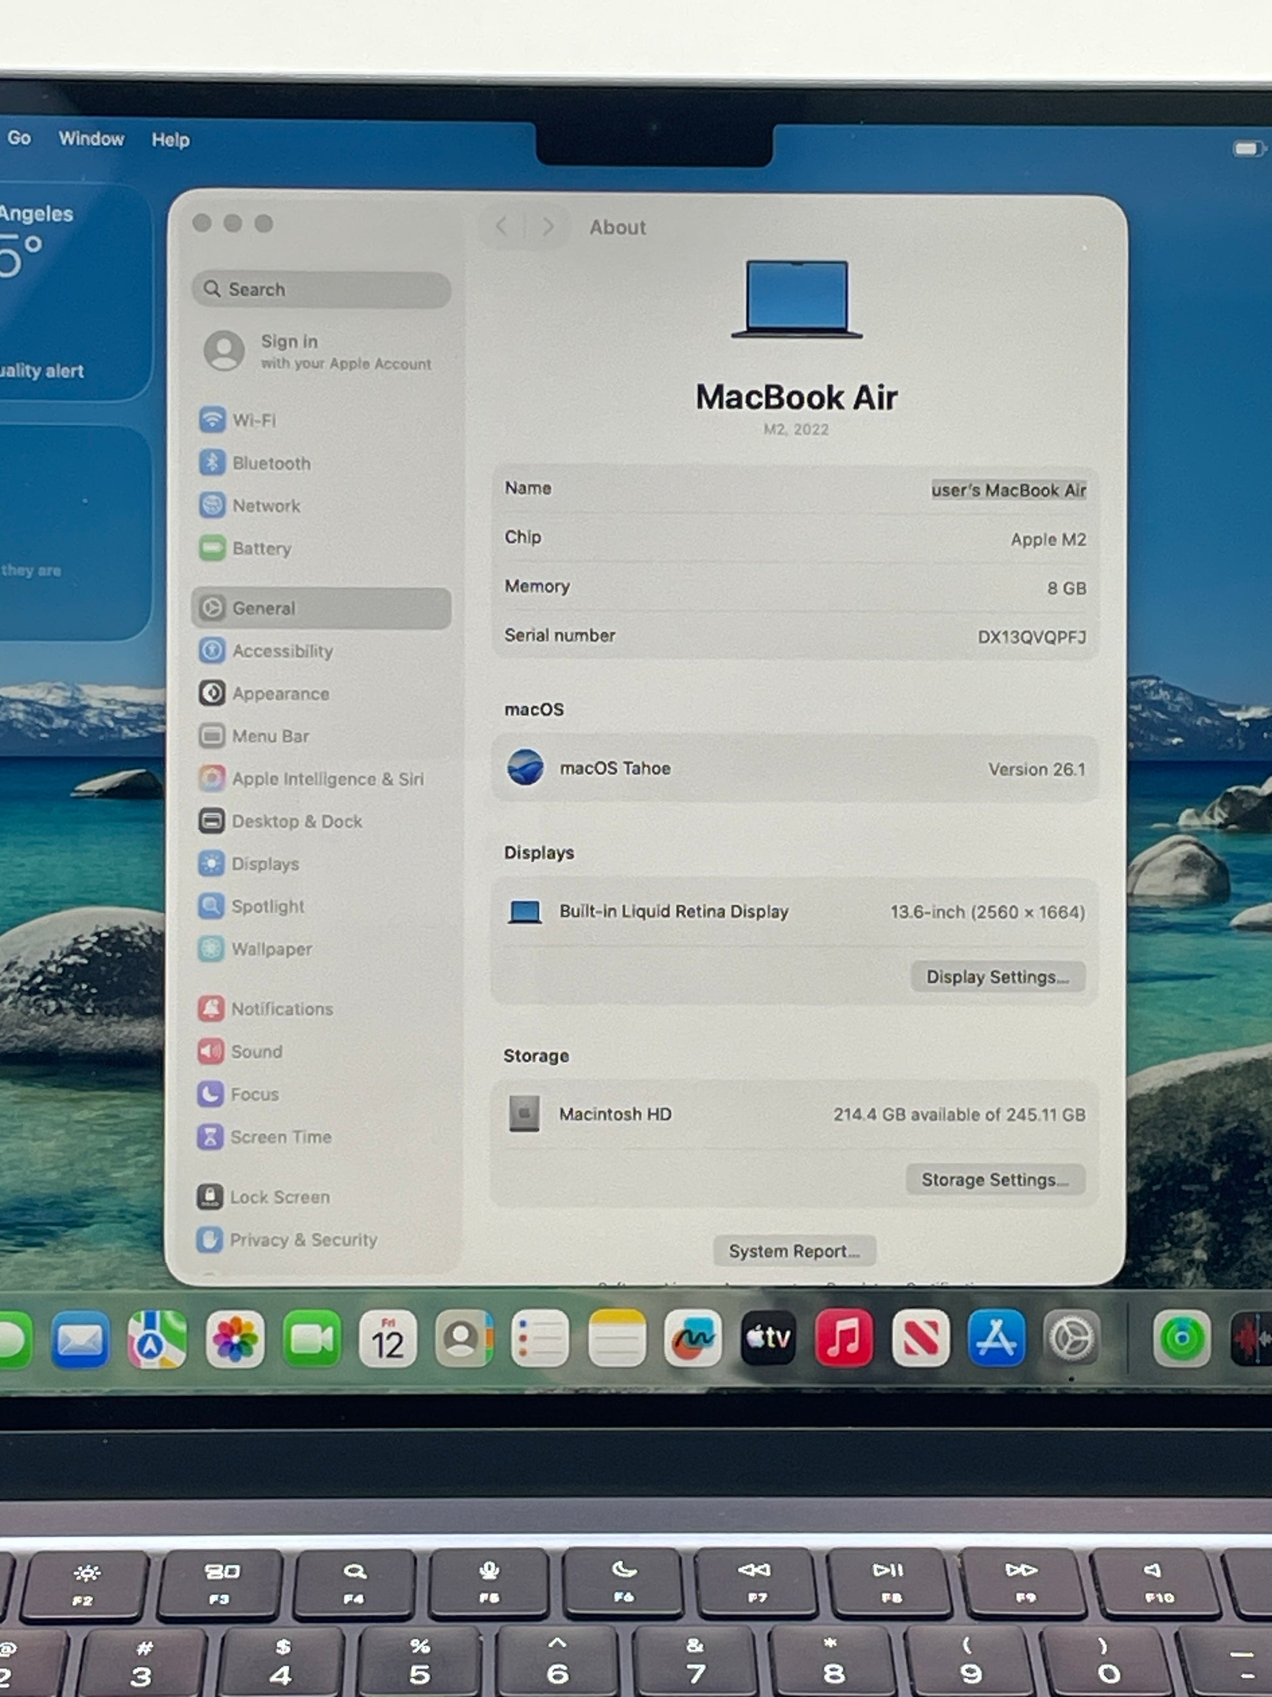Open FaceTime from the Dock

pos(311,1339)
